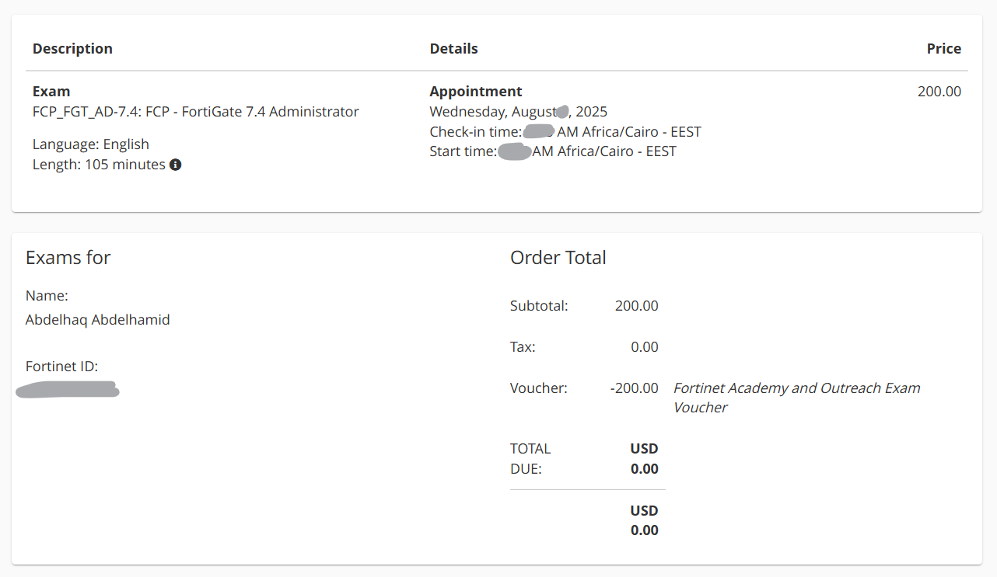Click the Tax amount 0.00
This screenshot has width=997, height=577.
[644, 347]
